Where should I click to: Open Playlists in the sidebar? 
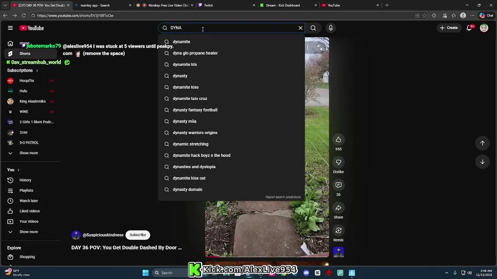coord(30,191)
